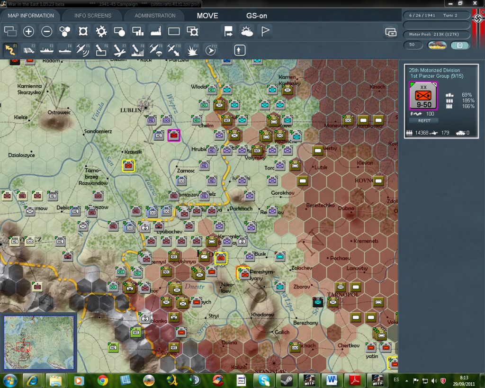Click the plain rectangle toolbar icon
Screen dimensions: 485x388
174,31
